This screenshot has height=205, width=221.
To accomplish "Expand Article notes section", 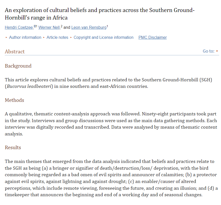I will tap(57, 38).
